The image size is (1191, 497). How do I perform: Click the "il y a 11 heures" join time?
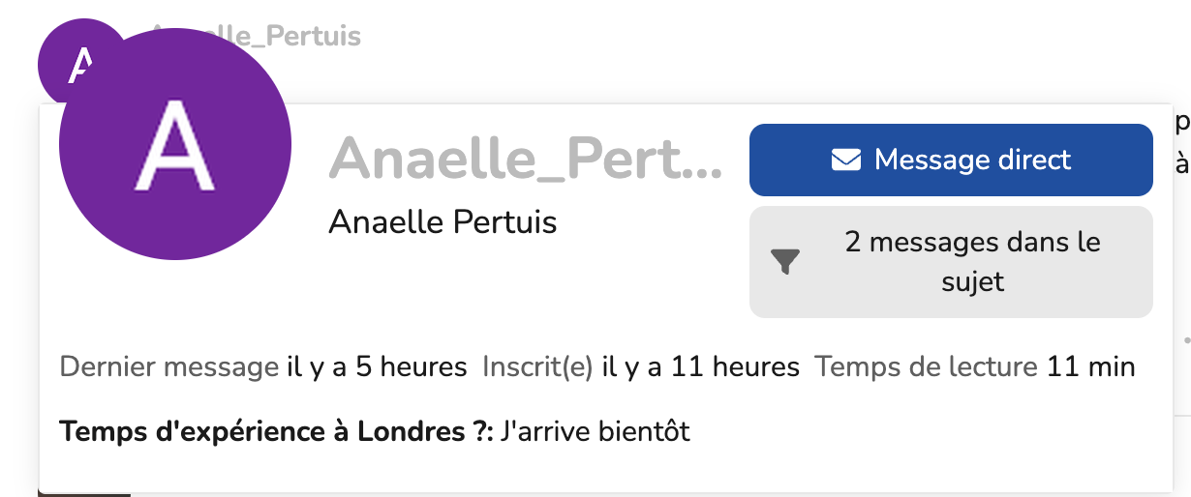[x=701, y=367]
